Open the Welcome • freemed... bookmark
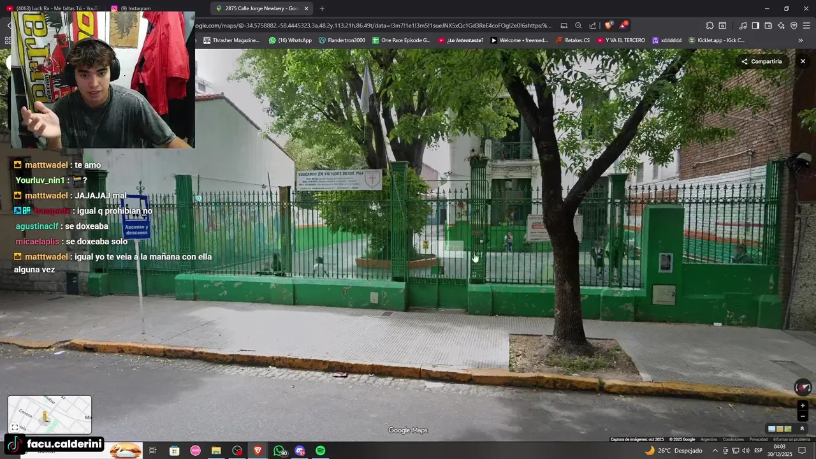Screen dimensions: 816x459 [519, 40]
